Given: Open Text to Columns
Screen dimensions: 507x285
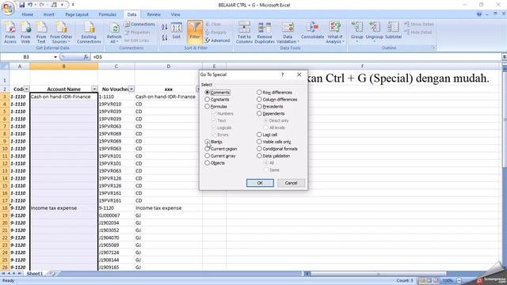Looking at the screenshot, I should tap(244, 32).
